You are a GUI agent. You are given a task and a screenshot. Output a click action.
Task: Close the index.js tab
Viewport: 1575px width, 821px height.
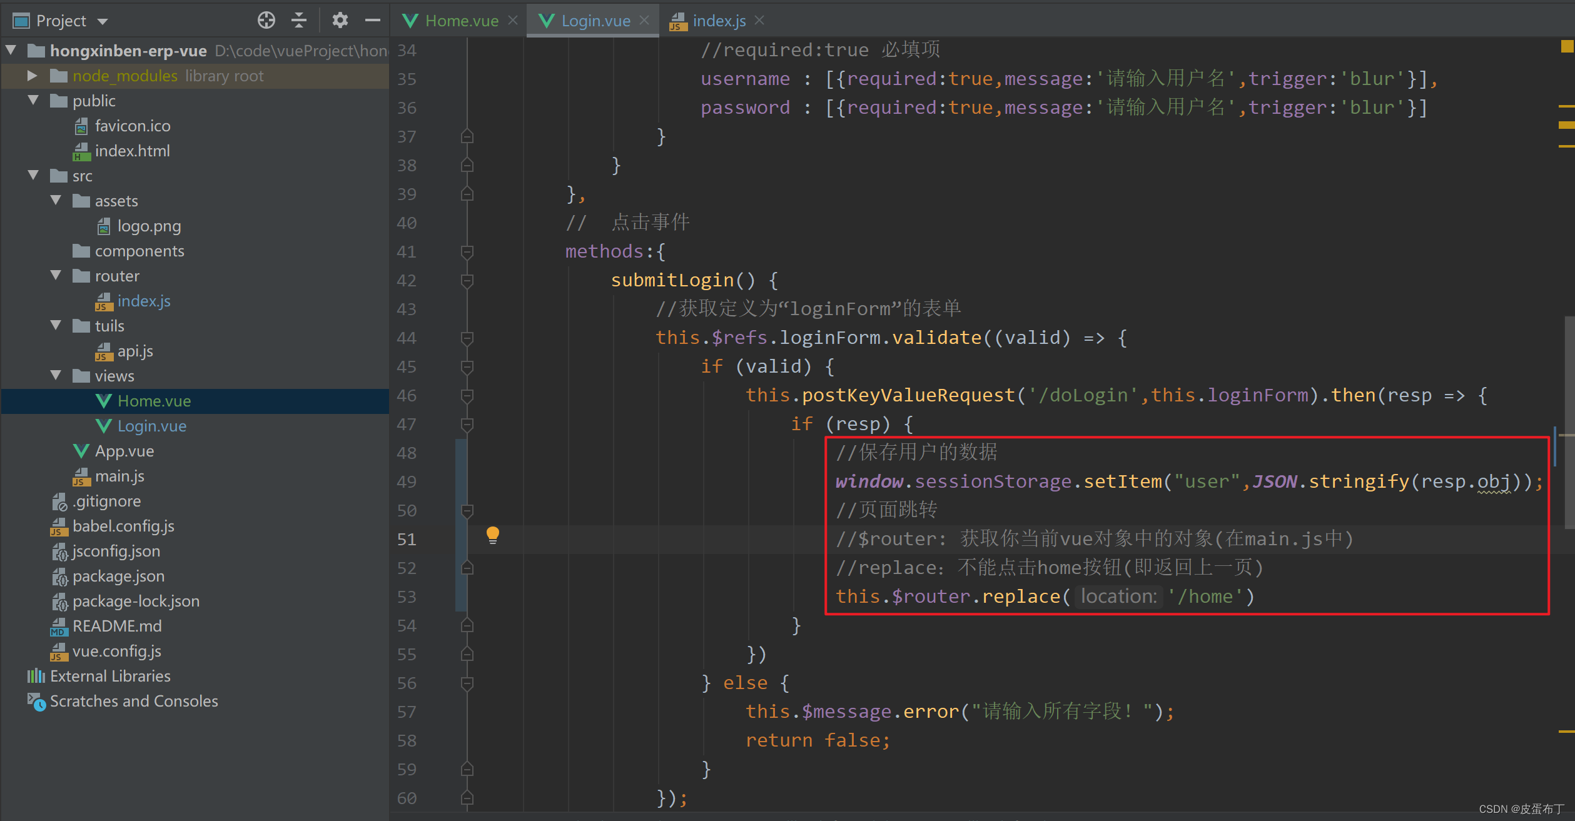(759, 21)
